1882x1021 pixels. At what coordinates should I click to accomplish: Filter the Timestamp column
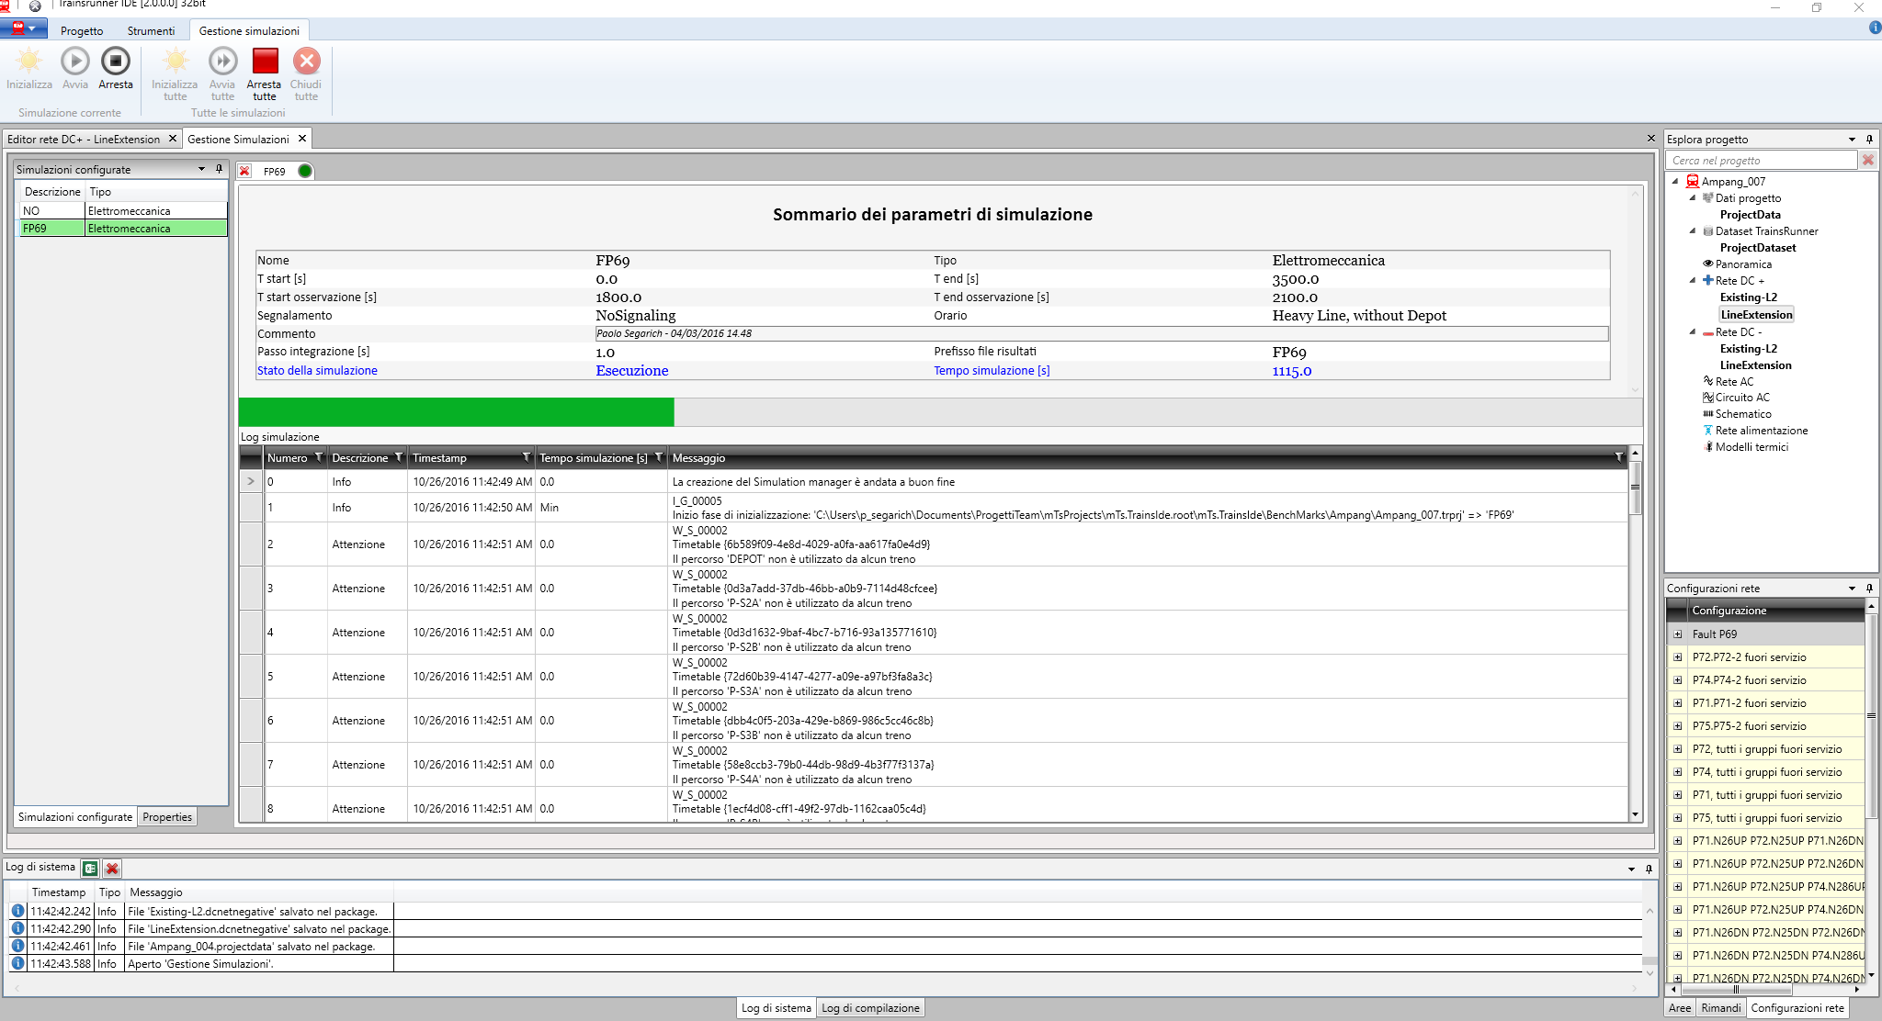[x=526, y=457]
